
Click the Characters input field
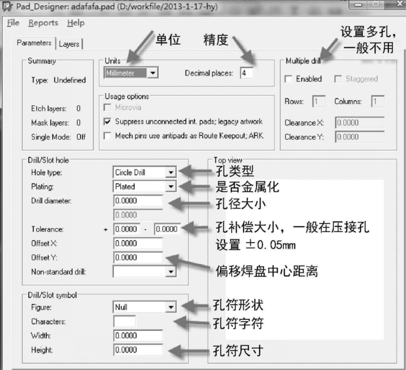coord(124,321)
